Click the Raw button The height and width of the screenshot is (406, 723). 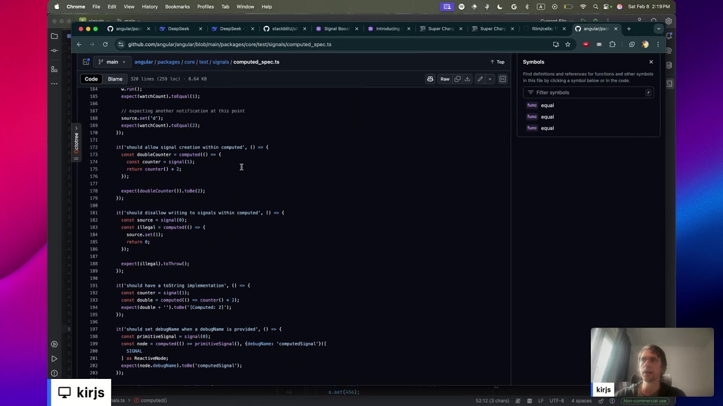pos(445,79)
